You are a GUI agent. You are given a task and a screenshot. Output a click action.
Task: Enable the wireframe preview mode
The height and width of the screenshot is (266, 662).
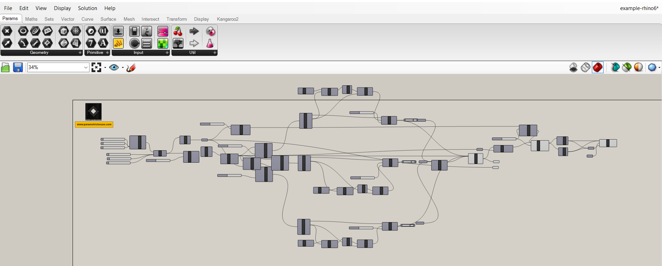[x=585, y=67]
